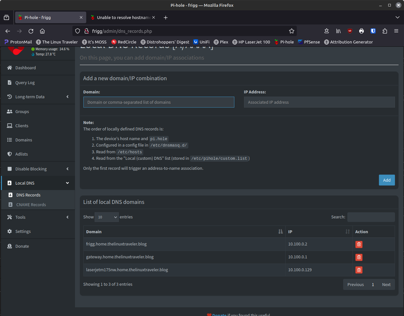Open the Query Log page
Viewport: 404px width, 316px height.
38,83
